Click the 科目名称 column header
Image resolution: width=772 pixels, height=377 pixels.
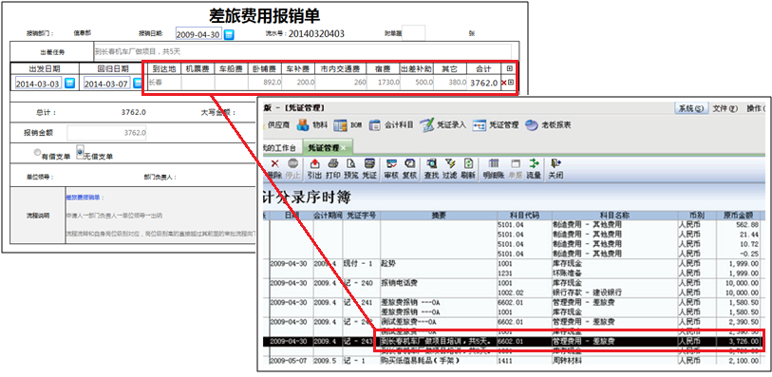[614, 216]
